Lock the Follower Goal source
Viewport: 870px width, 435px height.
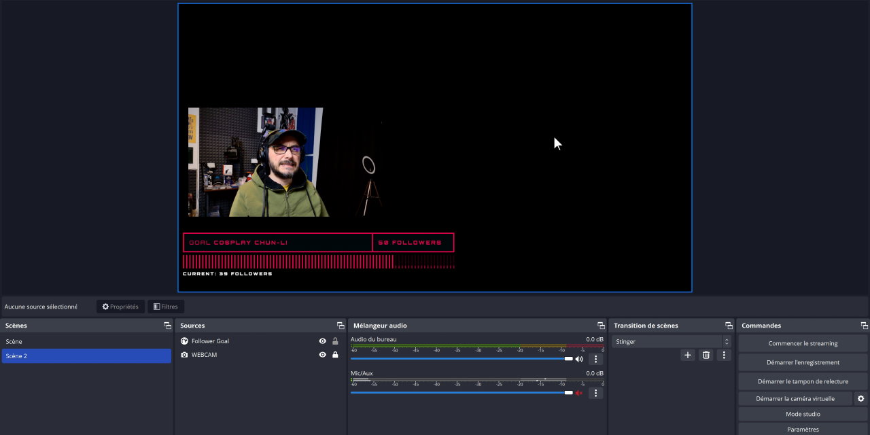335,341
